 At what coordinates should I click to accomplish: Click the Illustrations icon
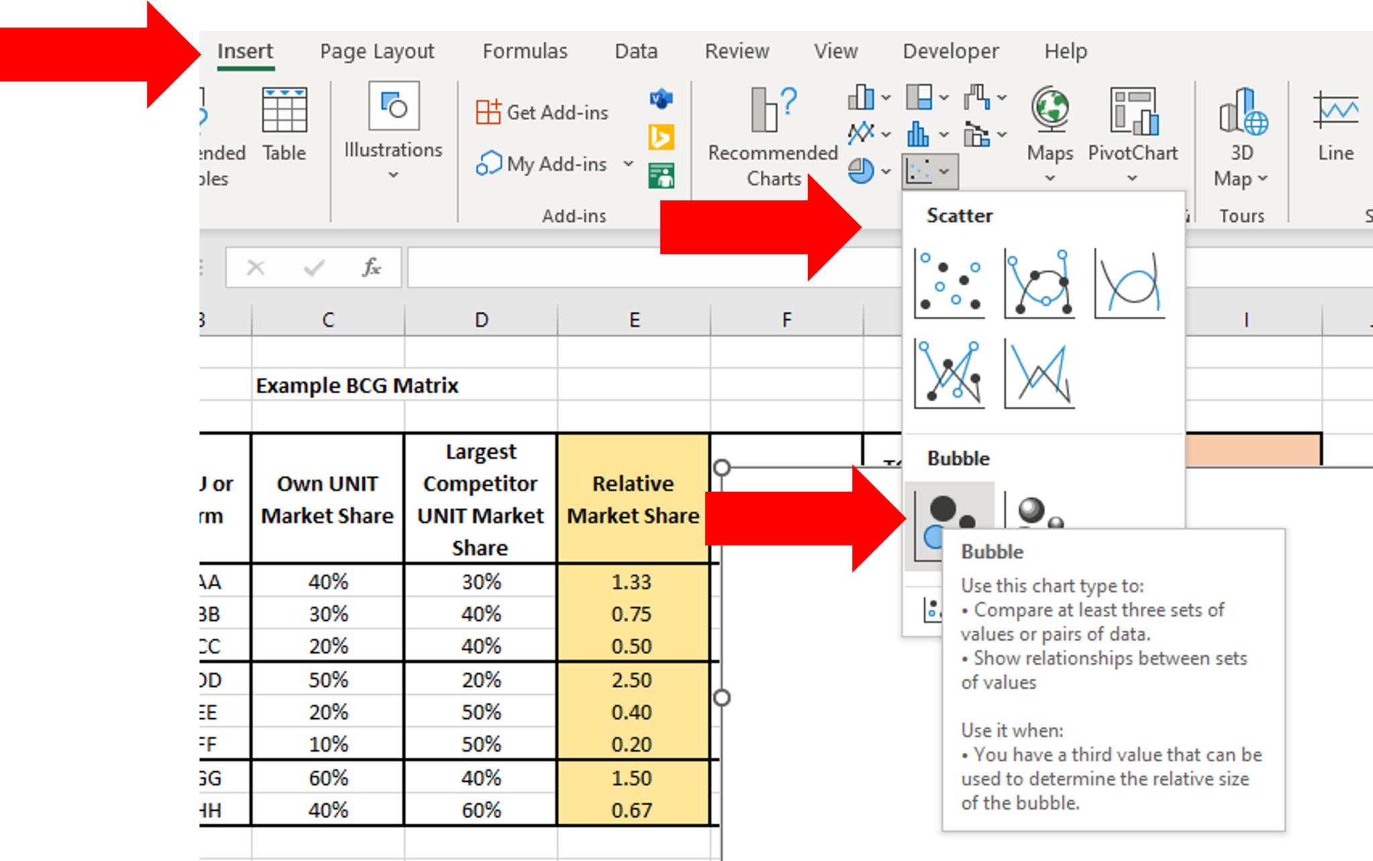[x=392, y=107]
